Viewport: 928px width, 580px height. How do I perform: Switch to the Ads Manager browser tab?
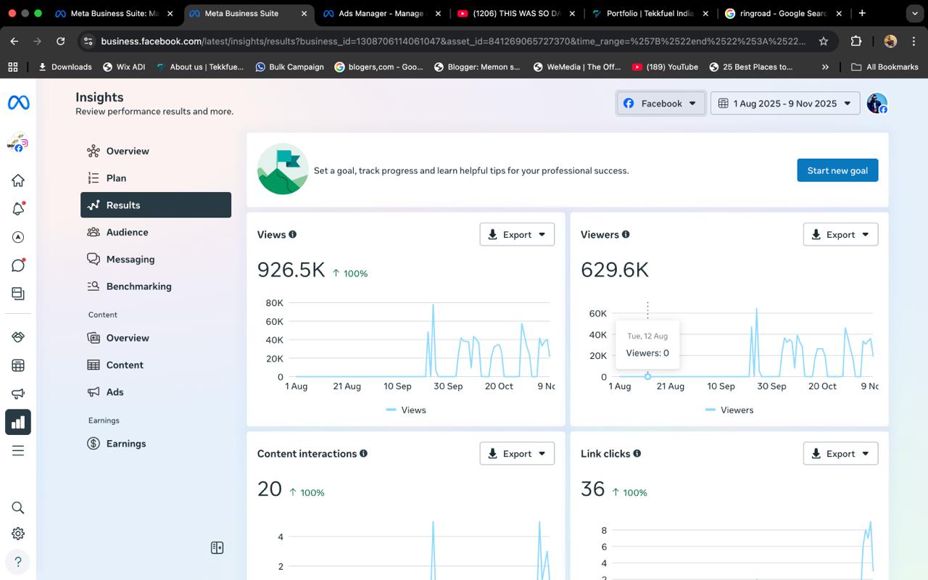click(381, 13)
